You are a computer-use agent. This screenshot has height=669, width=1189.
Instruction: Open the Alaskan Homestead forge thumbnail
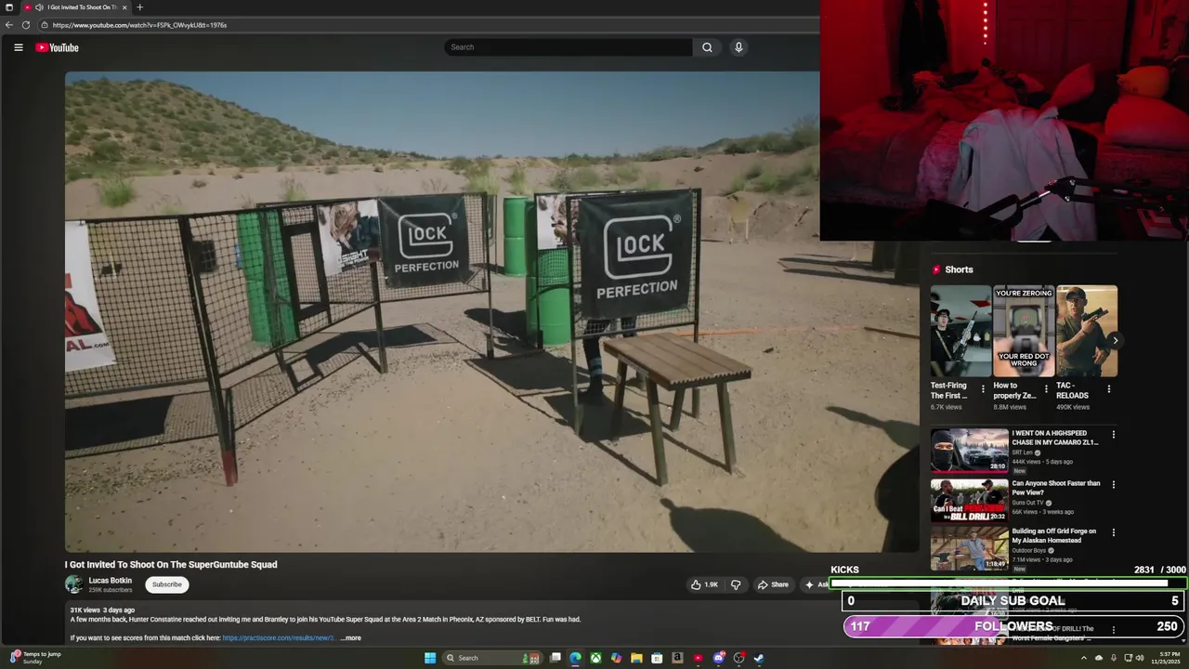coord(970,549)
